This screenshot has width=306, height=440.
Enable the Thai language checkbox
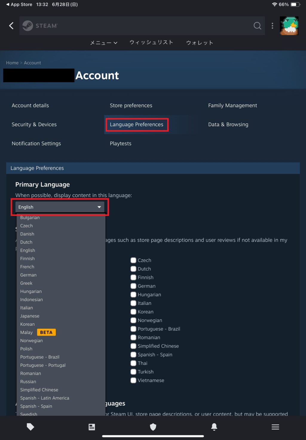coord(134,363)
